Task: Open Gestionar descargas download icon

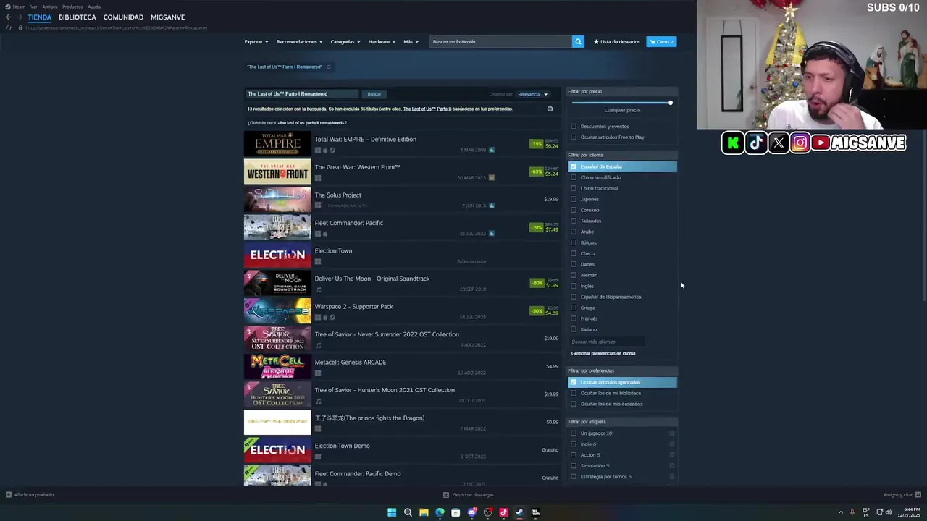Action: click(446, 495)
